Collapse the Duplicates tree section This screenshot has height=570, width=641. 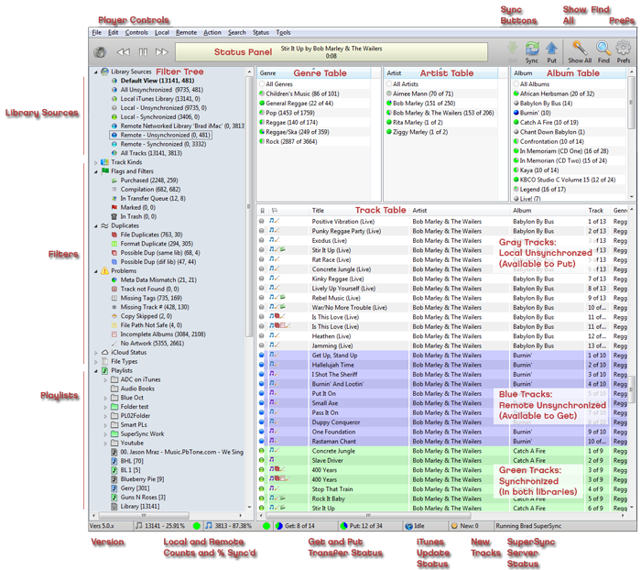[x=96, y=225]
